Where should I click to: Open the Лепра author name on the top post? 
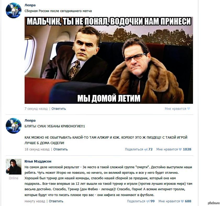[x=30, y=5]
